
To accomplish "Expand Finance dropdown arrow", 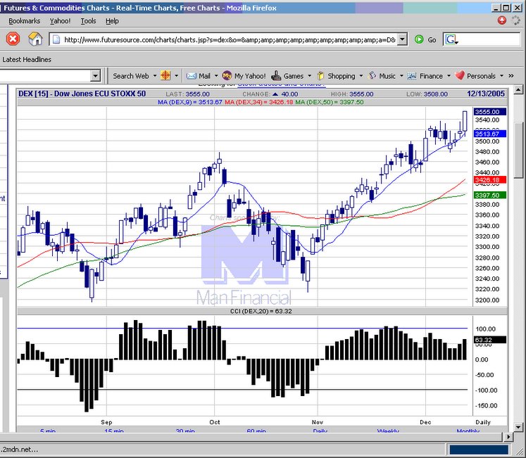I will click(449, 76).
